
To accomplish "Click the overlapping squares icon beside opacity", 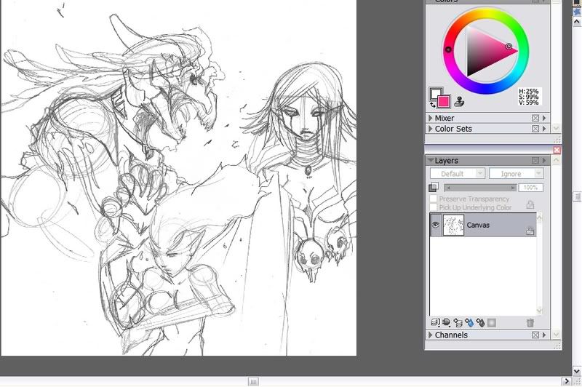I will (x=433, y=188).
